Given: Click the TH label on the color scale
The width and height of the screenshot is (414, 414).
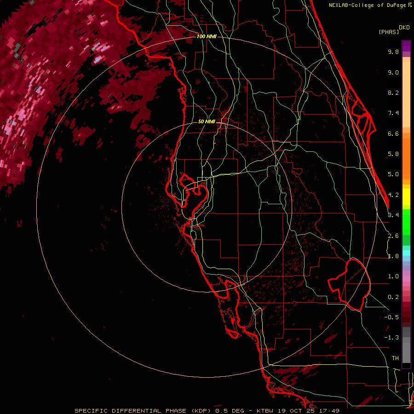Looking at the screenshot, I should pyautogui.click(x=395, y=358).
